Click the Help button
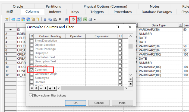This screenshot has width=189, height=112. (122, 103)
